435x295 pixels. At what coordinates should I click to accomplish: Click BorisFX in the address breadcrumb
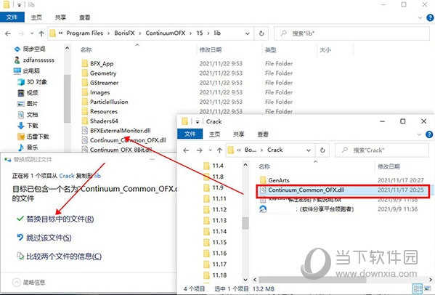[x=124, y=33]
